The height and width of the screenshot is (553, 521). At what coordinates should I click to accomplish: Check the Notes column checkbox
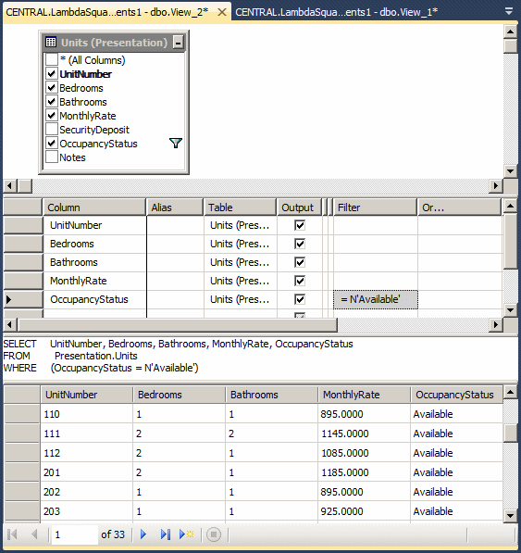[52, 157]
